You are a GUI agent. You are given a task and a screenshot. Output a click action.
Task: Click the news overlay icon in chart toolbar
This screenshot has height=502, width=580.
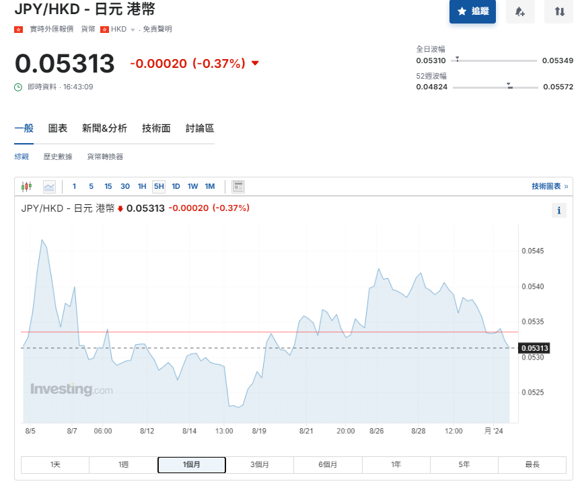coord(238,186)
